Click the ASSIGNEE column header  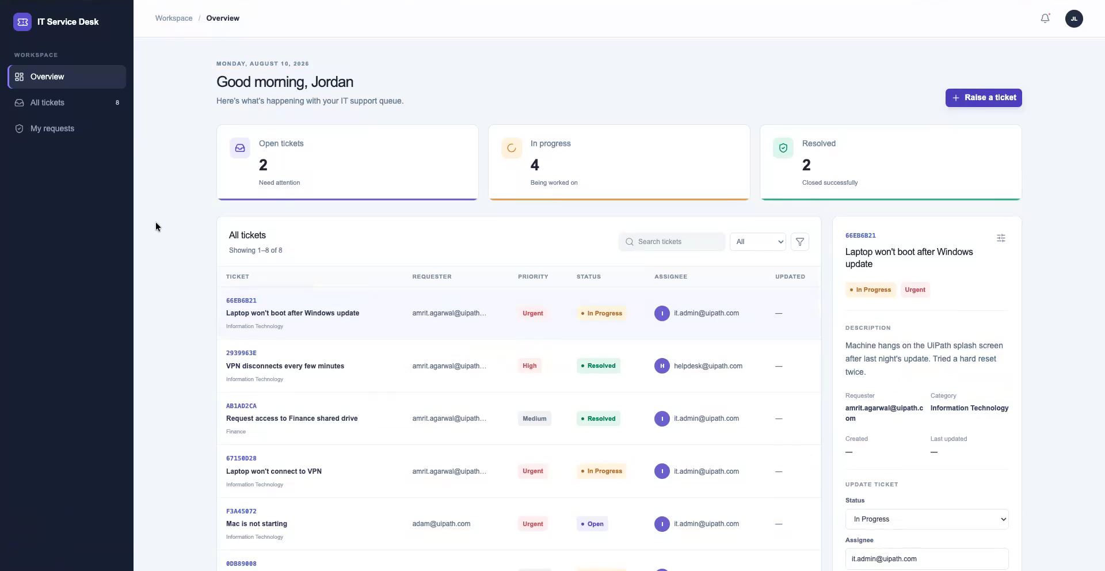click(670, 277)
